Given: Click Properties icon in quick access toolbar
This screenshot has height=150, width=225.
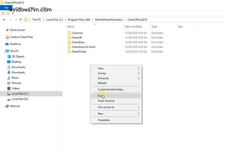Looking at the screenshot, I should [x=3, y=13].
